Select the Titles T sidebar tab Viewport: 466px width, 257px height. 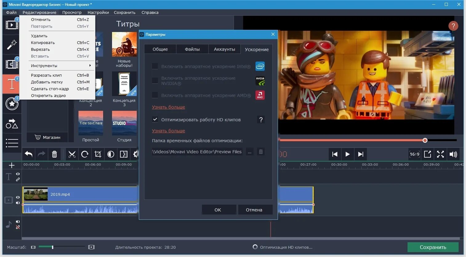click(x=12, y=84)
